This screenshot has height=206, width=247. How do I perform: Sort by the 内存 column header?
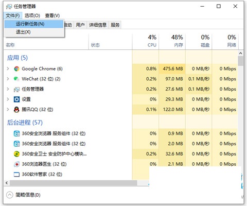172,42
